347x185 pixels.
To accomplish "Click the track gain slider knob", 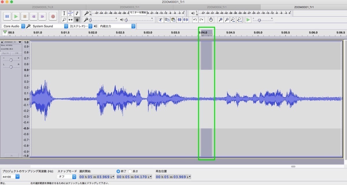I will (x=11, y=60).
